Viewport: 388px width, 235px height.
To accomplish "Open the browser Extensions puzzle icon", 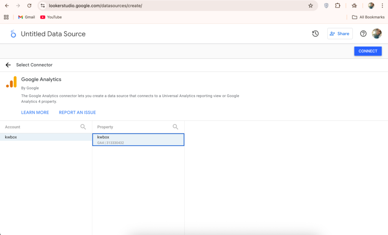I will pyautogui.click(x=337, y=6).
